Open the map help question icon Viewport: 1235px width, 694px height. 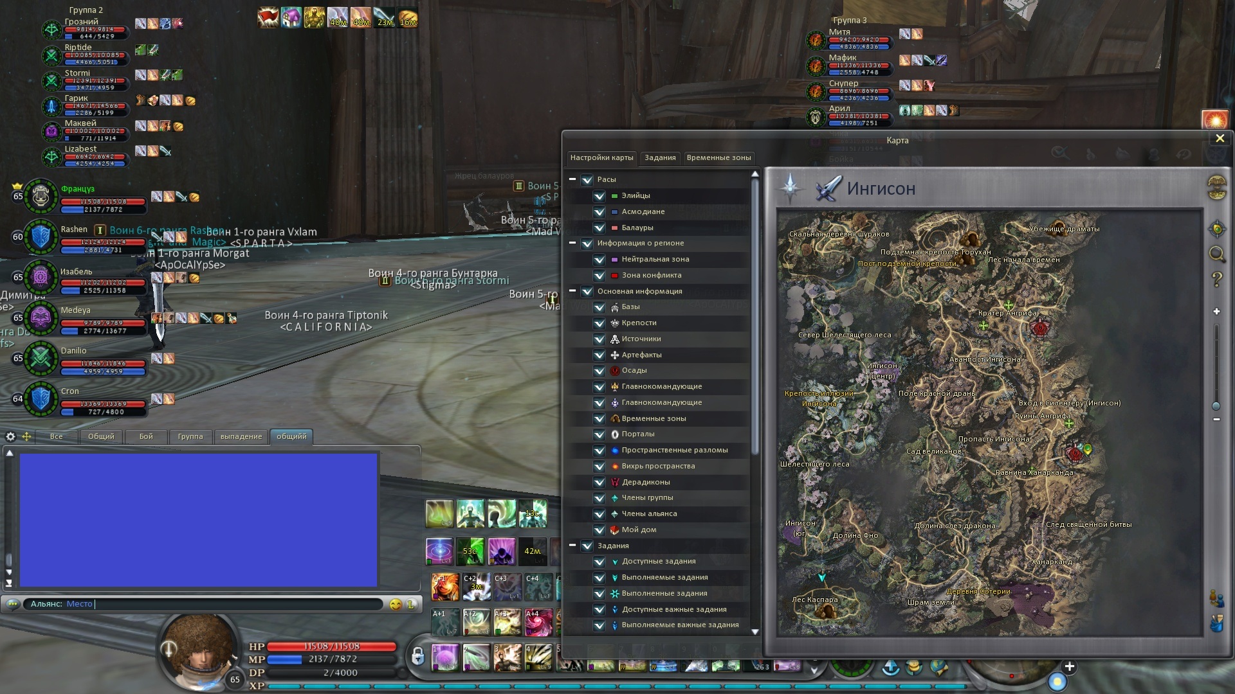pos(1216,280)
